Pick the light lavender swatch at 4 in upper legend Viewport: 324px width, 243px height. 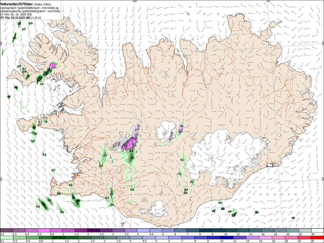pyautogui.click(x=143, y=230)
